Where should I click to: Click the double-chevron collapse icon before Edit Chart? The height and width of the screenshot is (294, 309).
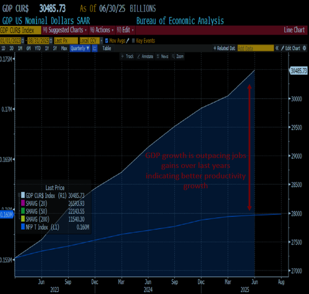pyautogui.click(x=277, y=48)
